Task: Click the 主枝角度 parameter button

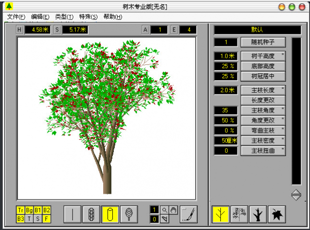Action: point(263,110)
